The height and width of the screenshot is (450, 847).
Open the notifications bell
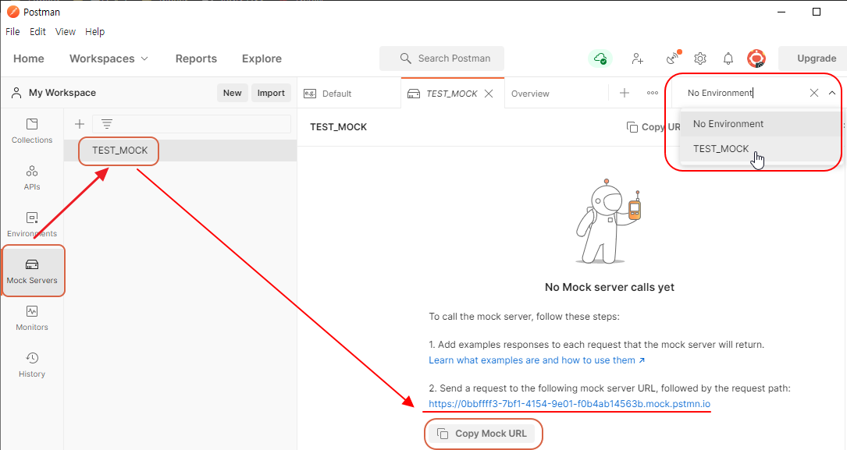(x=728, y=58)
